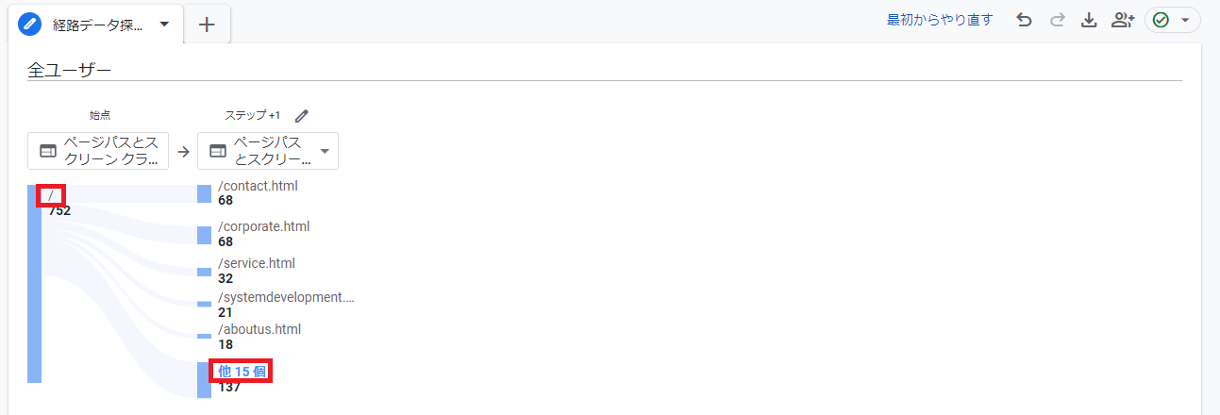Select the /contact.html node

[x=258, y=186]
